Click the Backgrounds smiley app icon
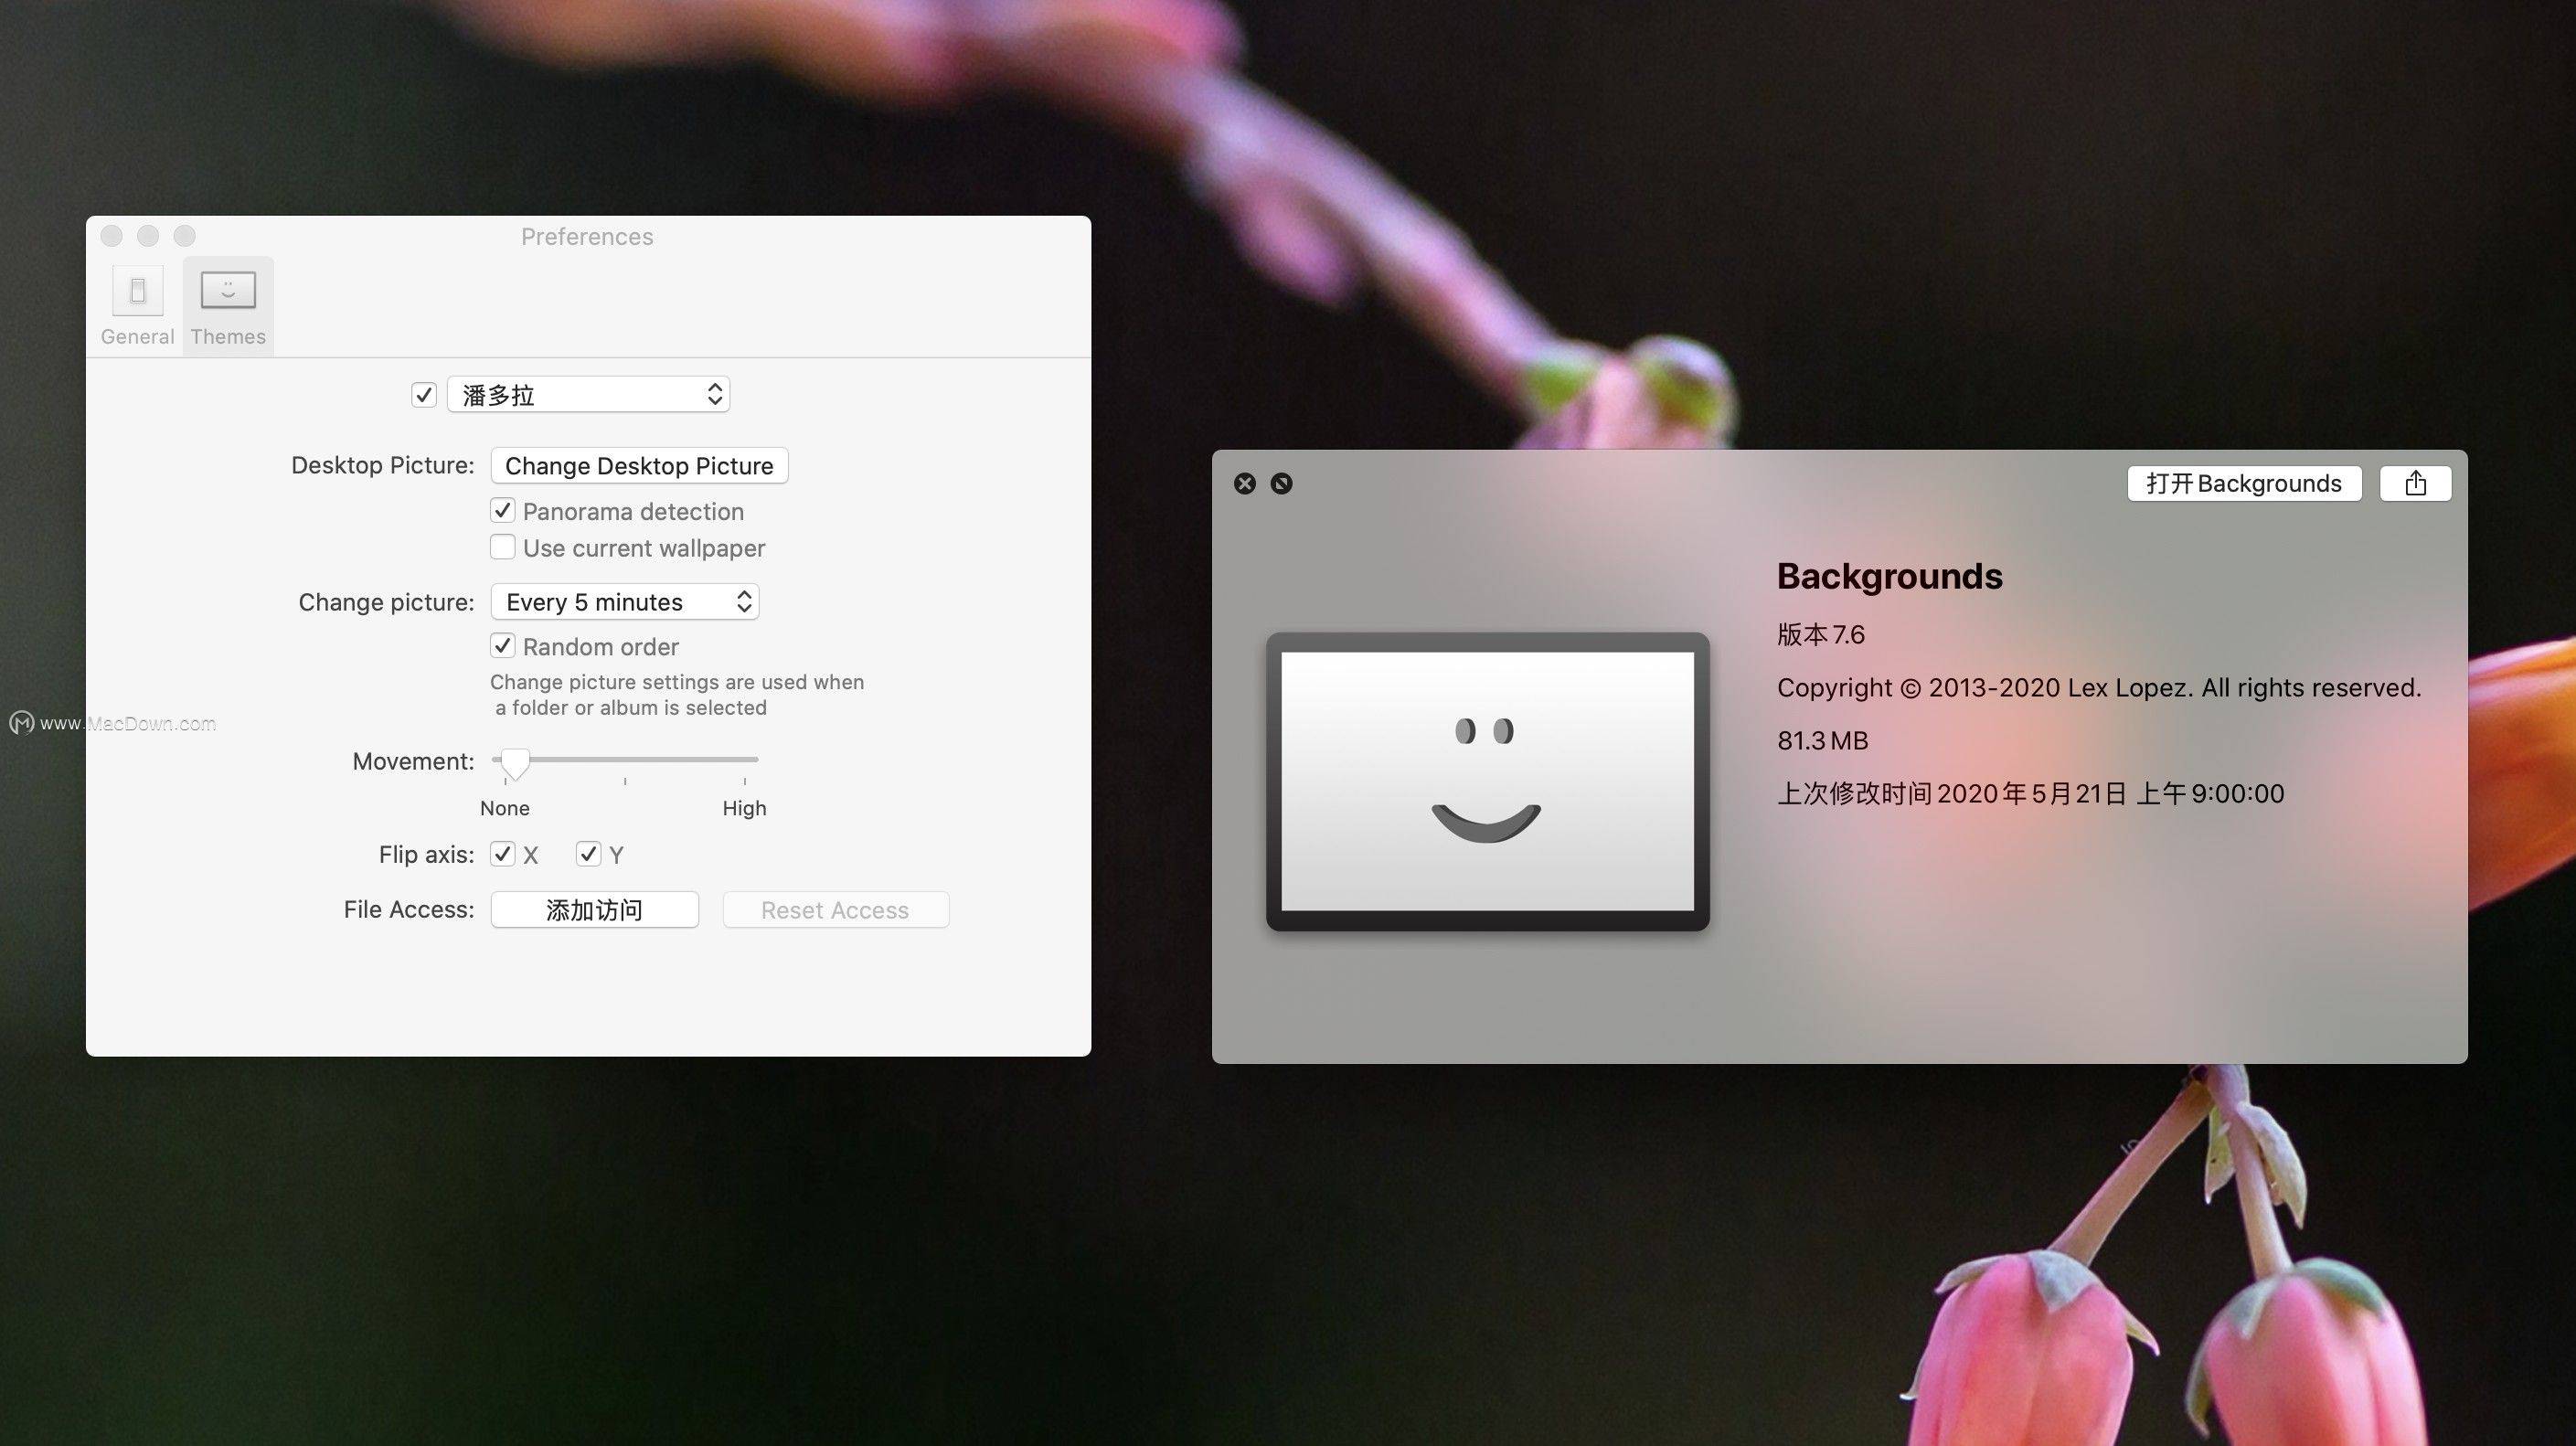This screenshot has width=2576, height=1446. tap(1488, 782)
